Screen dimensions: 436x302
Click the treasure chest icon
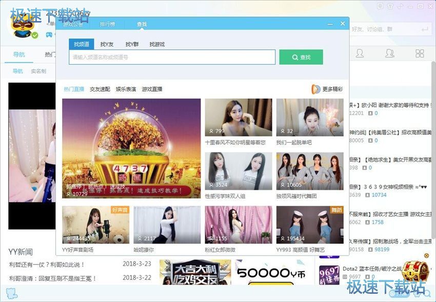click(415, 271)
